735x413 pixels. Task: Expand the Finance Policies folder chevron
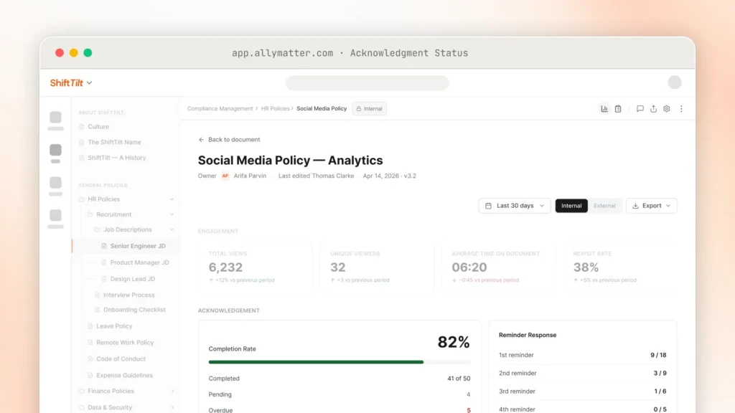pyautogui.click(x=172, y=391)
